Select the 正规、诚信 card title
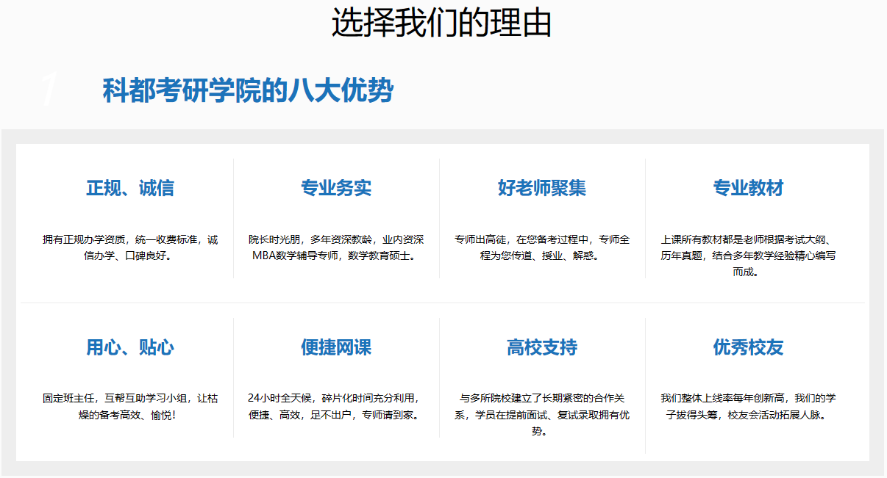The image size is (887, 478). 130,188
